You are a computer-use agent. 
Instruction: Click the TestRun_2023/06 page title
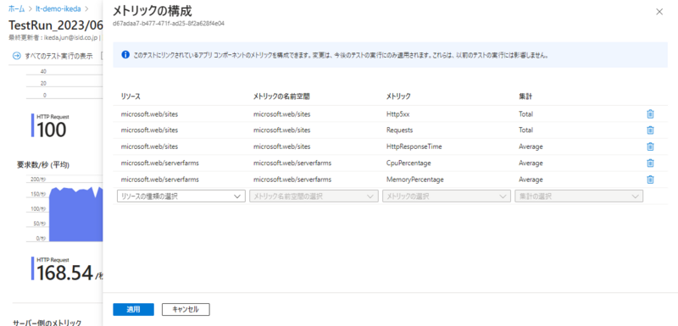click(55, 25)
